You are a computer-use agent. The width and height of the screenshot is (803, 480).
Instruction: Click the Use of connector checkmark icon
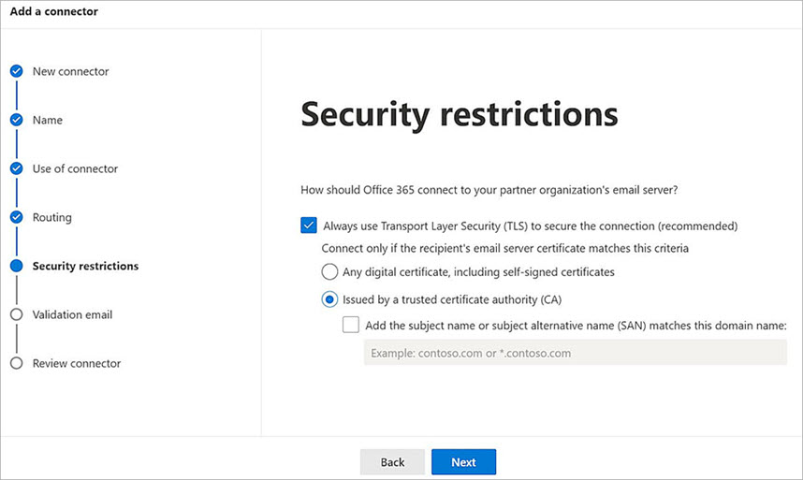16,169
